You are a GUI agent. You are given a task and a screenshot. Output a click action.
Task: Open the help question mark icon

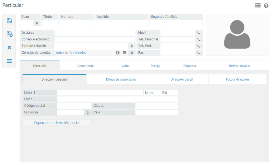click(x=266, y=5)
